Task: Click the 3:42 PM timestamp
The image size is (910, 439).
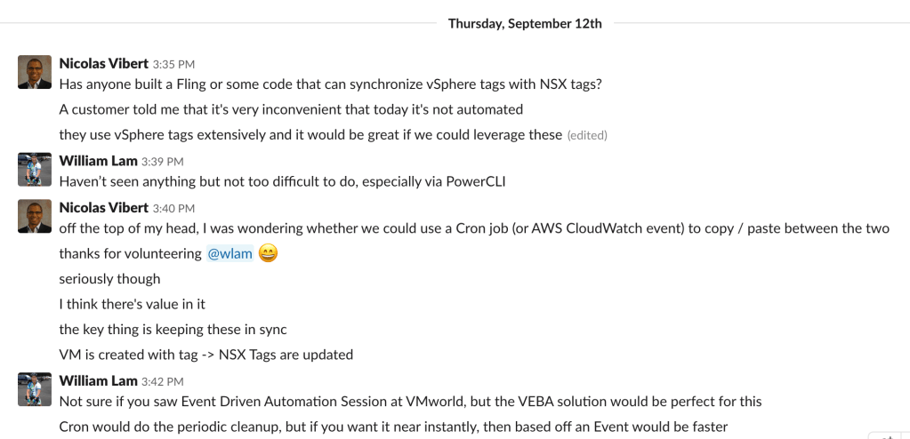Action: coord(163,382)
